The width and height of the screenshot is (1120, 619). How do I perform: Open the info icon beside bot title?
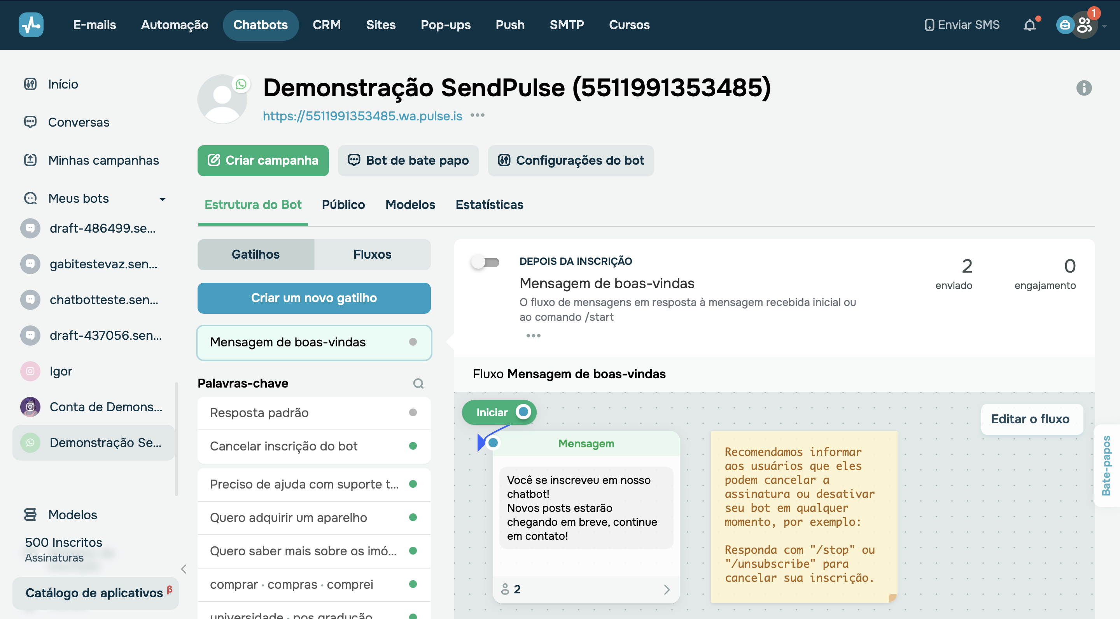click(1083, 88)
